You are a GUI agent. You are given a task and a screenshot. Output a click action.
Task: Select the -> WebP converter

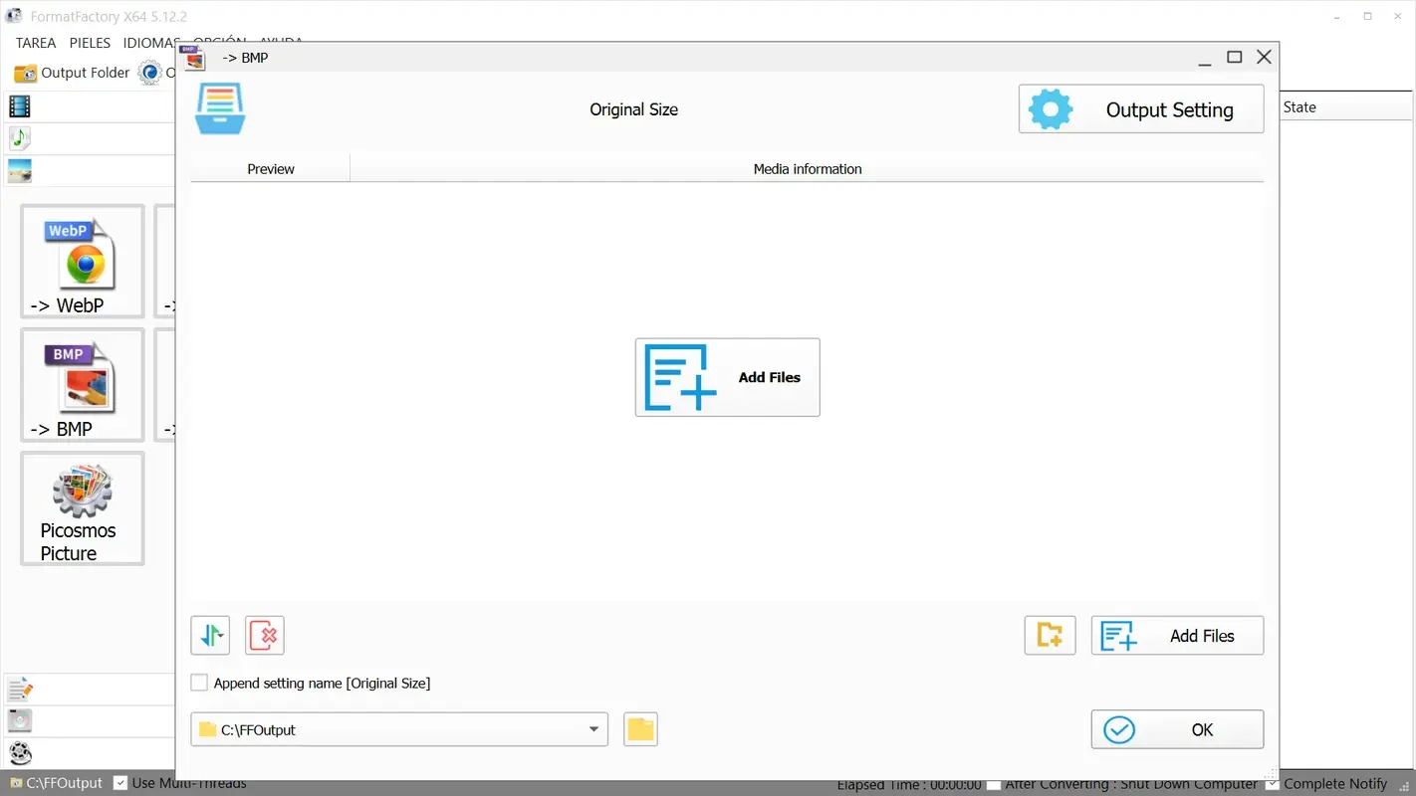[x=81, y=261]
